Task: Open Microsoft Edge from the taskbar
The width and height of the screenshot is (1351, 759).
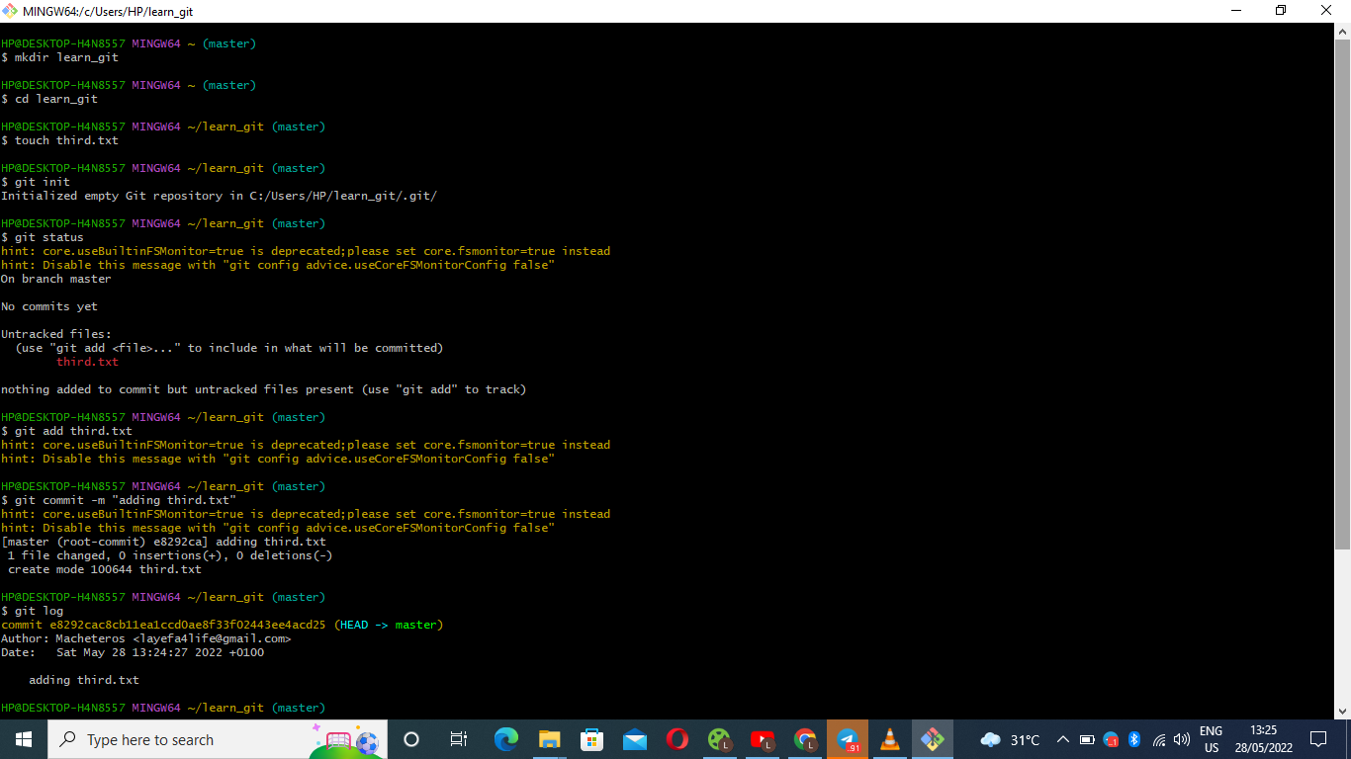Action: tap(506, 739)
